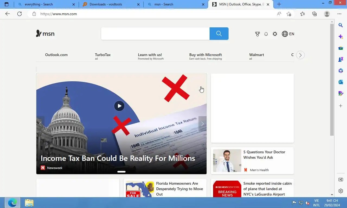Open 'Florida Homeowners Are Desperately Trying' article

click(x=179, y=189)
